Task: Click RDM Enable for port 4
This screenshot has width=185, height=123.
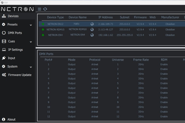Action: (164, 78)
